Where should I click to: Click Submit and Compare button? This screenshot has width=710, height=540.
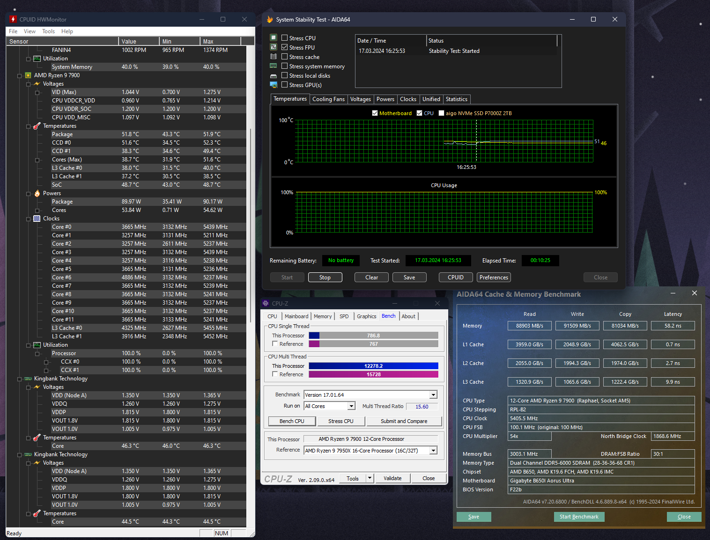404,421
